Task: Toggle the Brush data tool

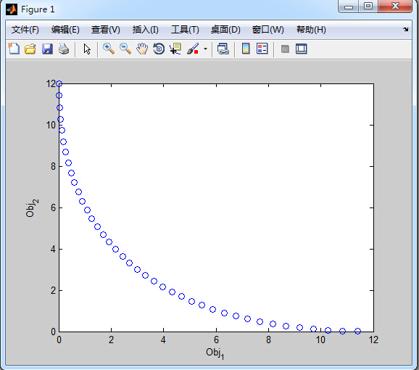Action: pos(193,49)
